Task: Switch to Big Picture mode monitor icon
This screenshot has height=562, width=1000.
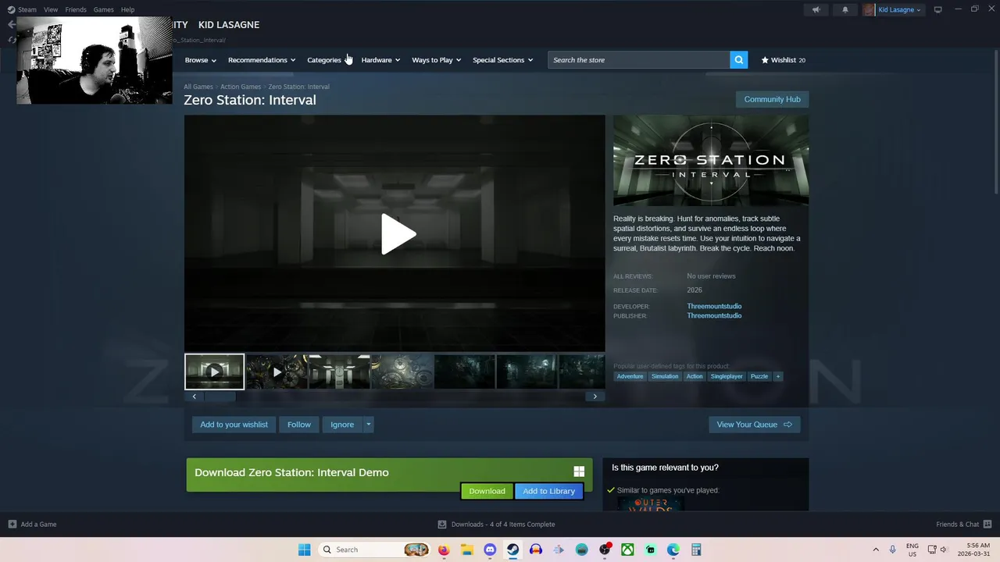Action: [938, 9]
